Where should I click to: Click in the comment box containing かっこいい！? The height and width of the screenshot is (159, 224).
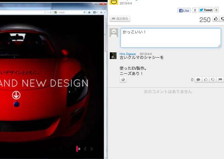[x=171, y=38]
